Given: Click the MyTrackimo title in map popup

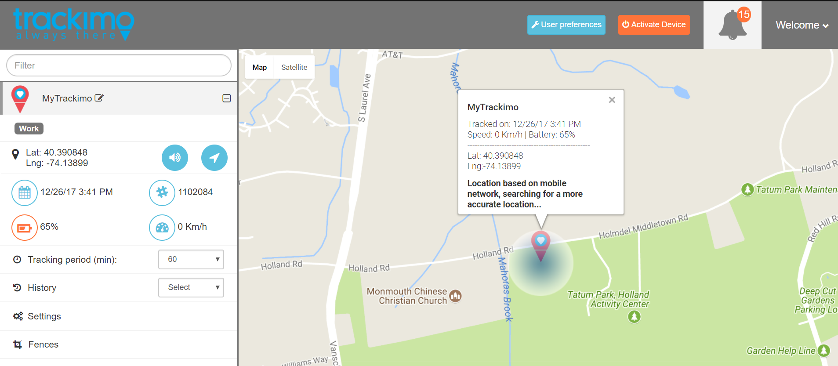Looking at the screenshot, I should click(493, 107).
